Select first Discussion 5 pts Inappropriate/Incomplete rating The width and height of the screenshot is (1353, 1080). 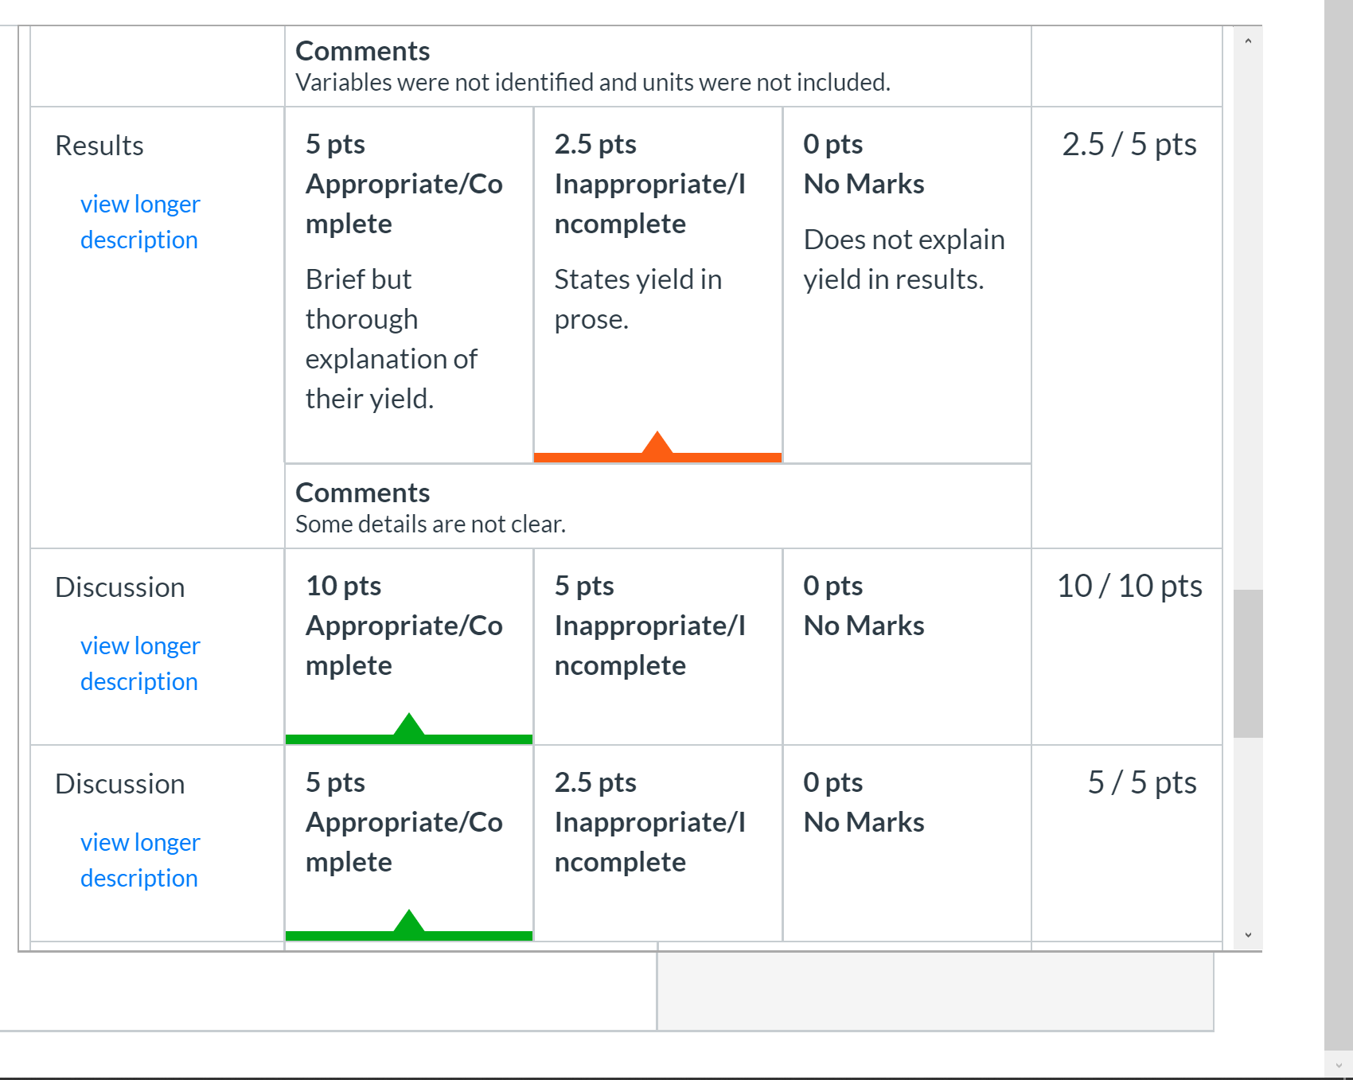pos(658,646)
